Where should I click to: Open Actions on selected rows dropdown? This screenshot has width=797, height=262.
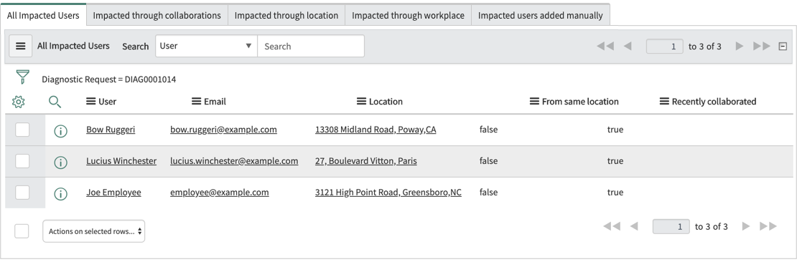(93, 231)
